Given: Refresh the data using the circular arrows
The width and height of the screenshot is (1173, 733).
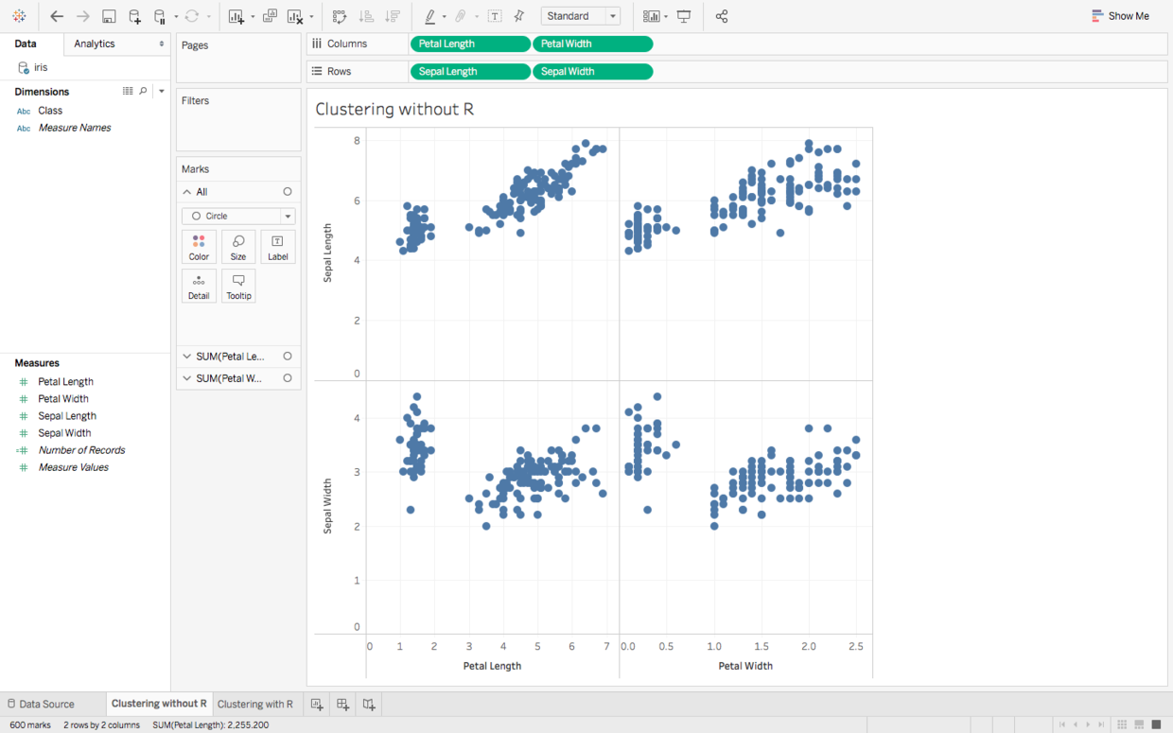Looking at the screenshot, I should tap(192, 16).
